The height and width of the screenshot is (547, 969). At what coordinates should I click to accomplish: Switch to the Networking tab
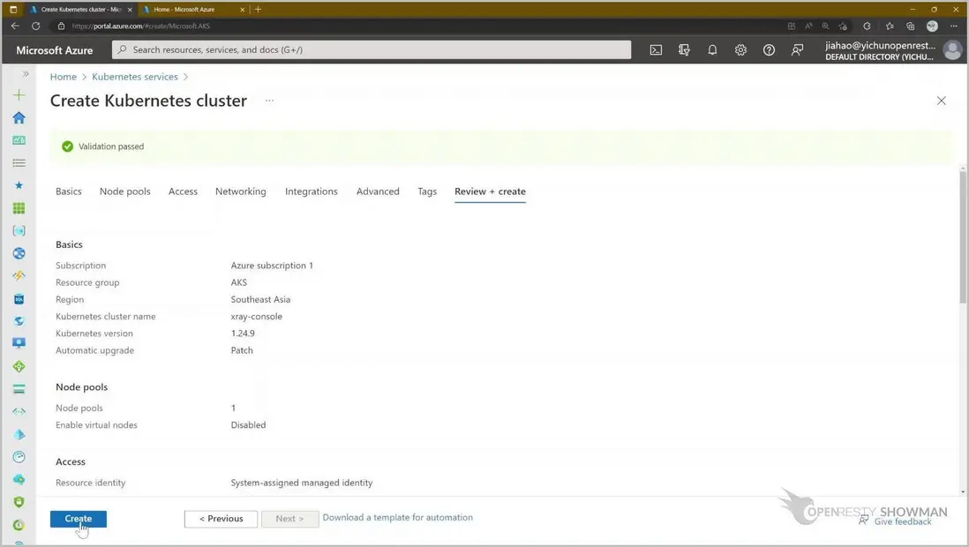pyautogui.click(x=240, y=191)
